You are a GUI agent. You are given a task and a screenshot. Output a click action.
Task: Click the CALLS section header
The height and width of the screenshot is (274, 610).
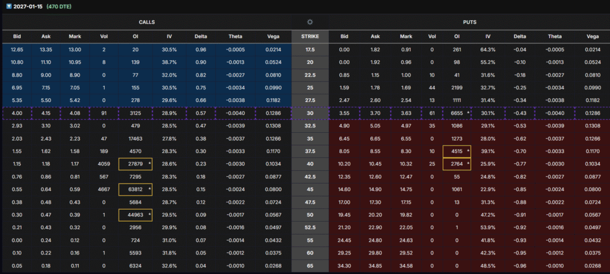click(x=146, y=22)
